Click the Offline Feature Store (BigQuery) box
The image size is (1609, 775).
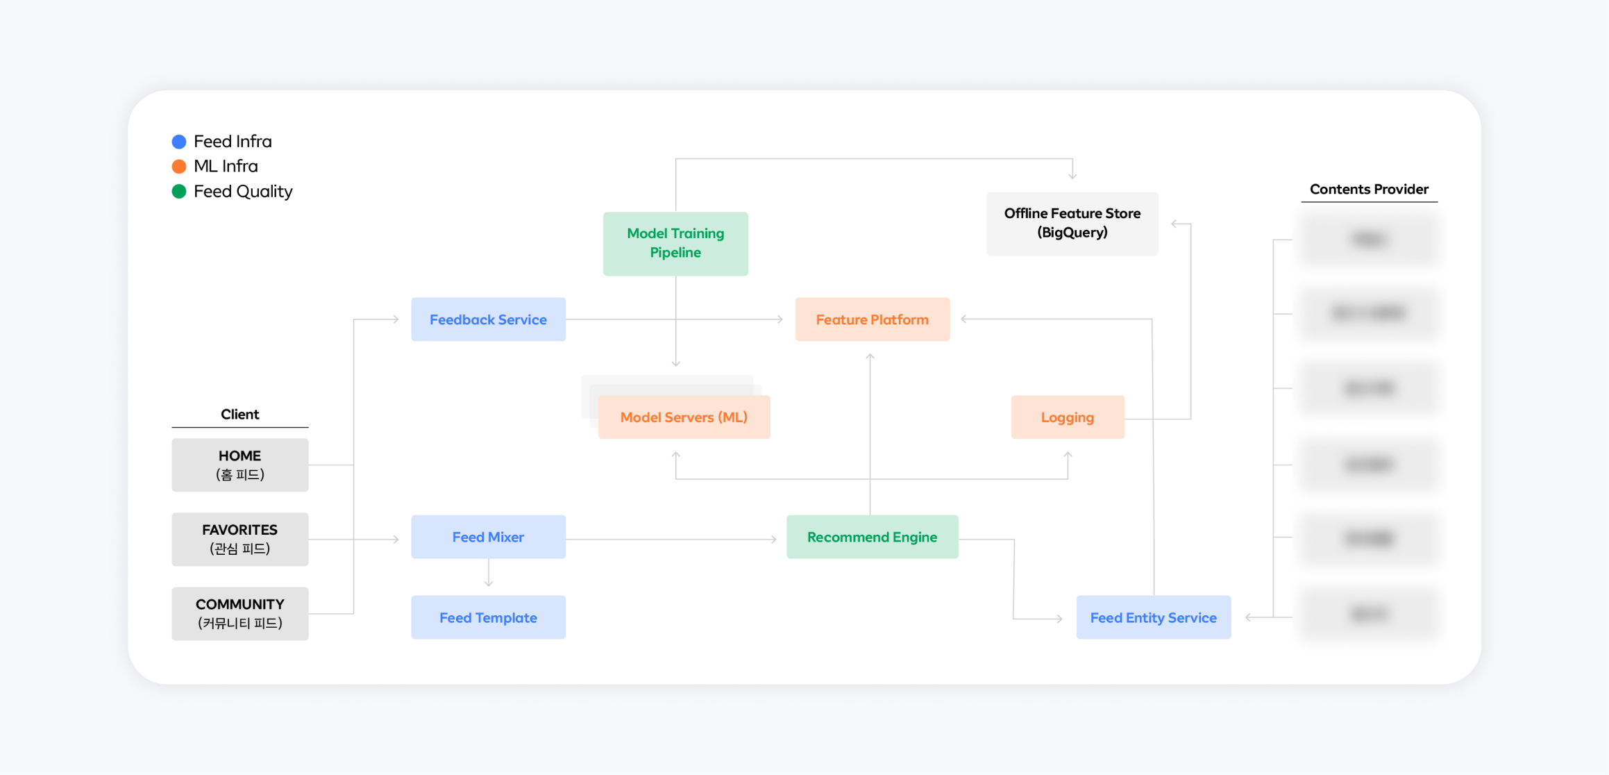[1072, 224]
